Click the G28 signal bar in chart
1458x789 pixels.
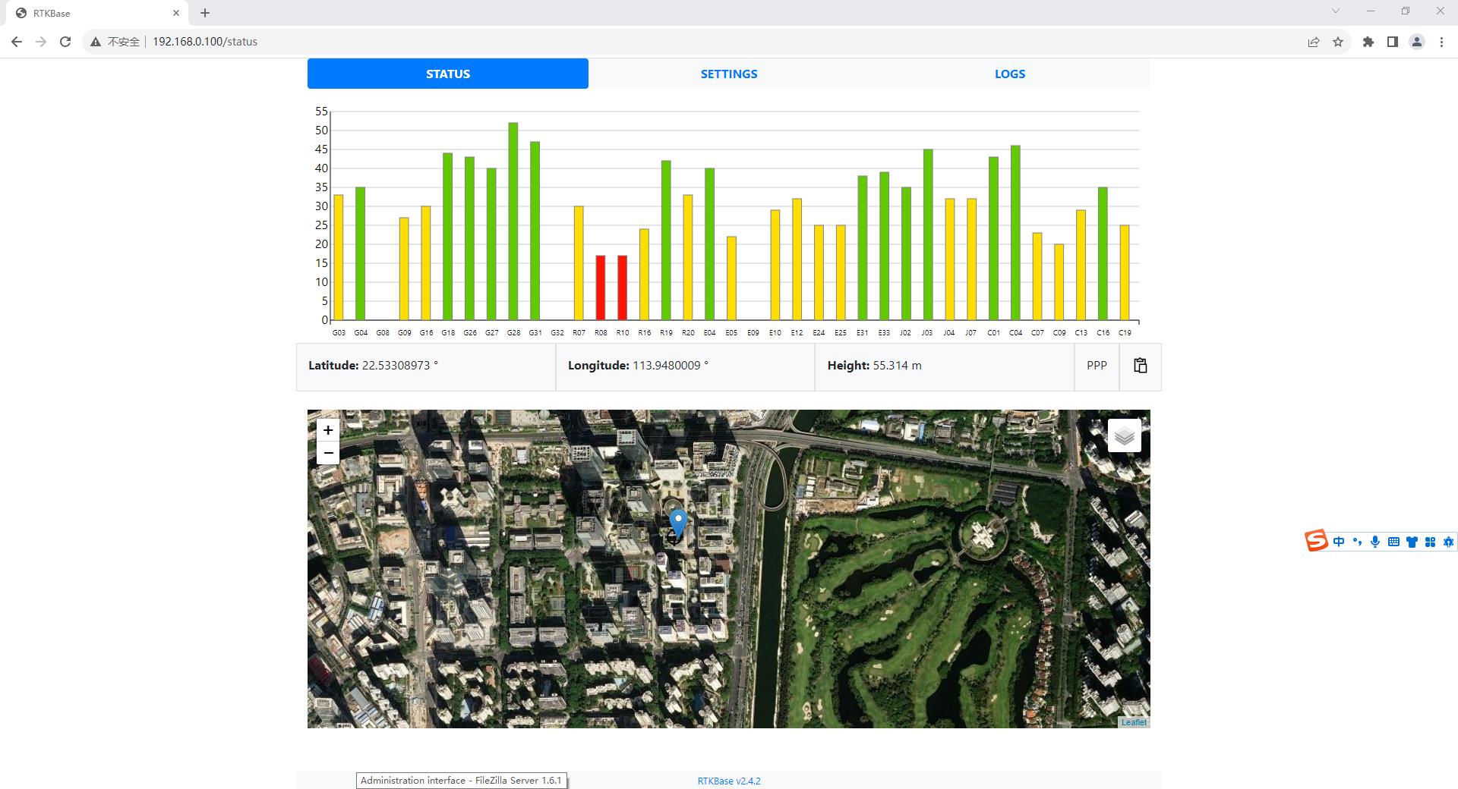pyautogui.click(x=513, y=222)
